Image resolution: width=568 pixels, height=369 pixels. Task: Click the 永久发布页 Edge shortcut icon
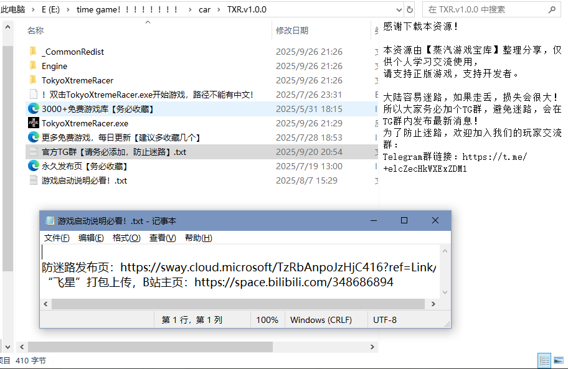(x=34, y=166)
